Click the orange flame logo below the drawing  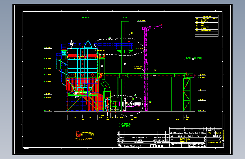(78, 134)
